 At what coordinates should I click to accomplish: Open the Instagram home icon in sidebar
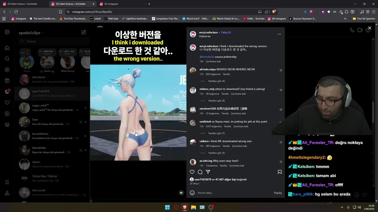tap(7, 48)
